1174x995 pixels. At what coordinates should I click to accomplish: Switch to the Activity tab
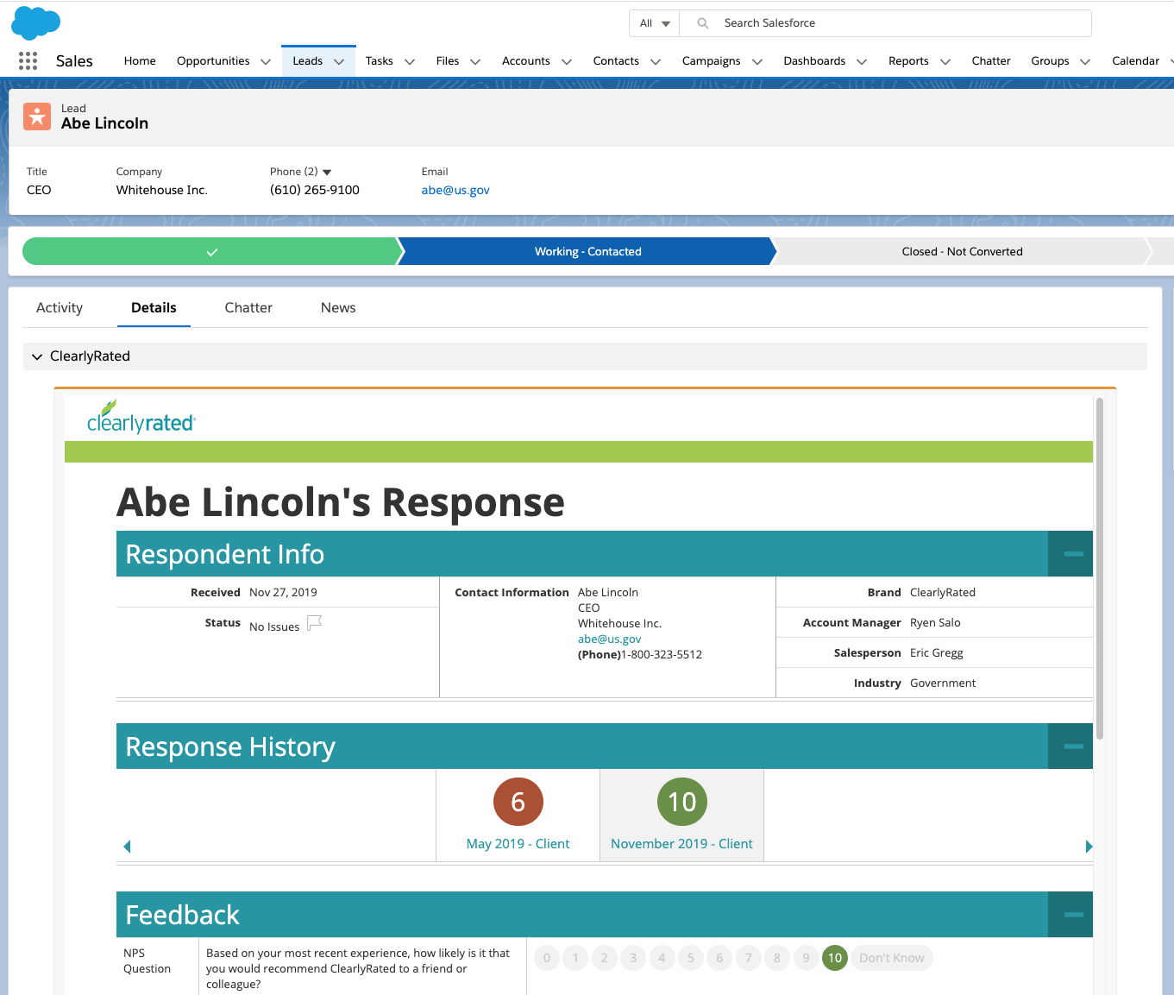click(x=60, y=308)
